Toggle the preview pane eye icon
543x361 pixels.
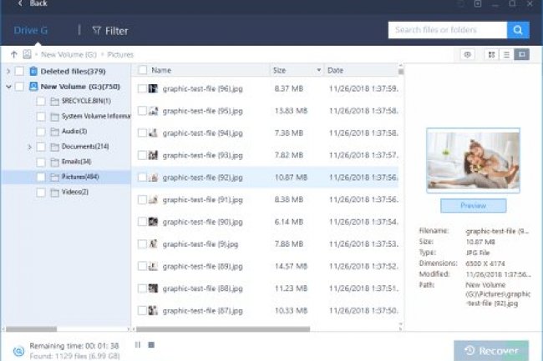coord(468,54)
